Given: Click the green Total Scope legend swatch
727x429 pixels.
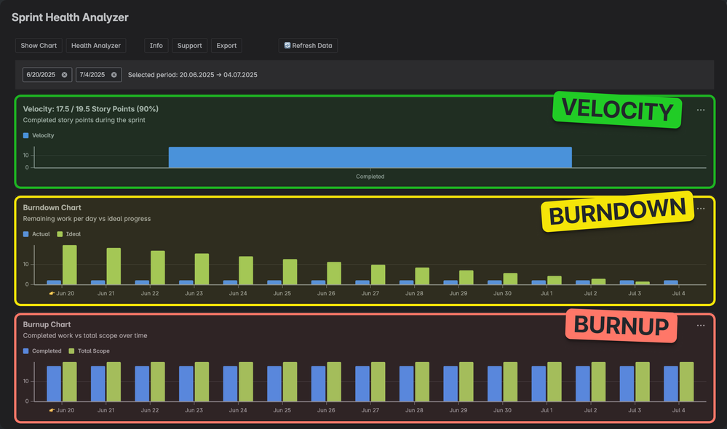Looking at the screenshot, I should 71,350.
